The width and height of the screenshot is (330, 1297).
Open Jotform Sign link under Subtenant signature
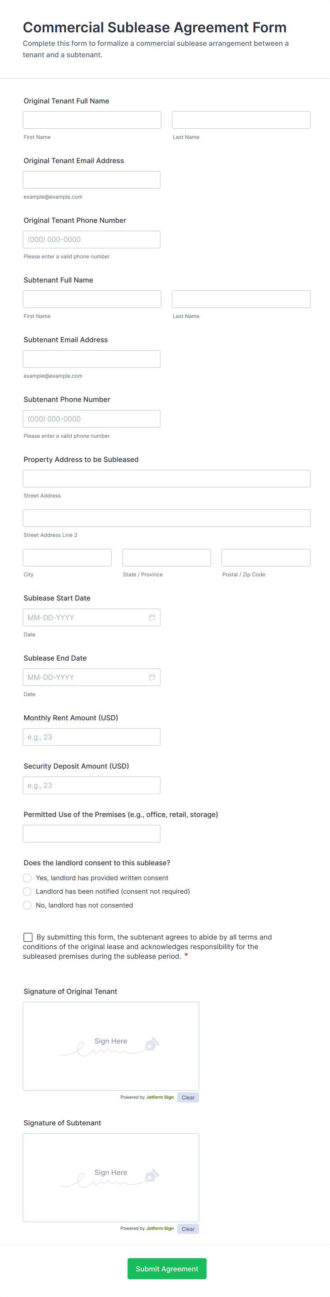[x=160, y=1228]
